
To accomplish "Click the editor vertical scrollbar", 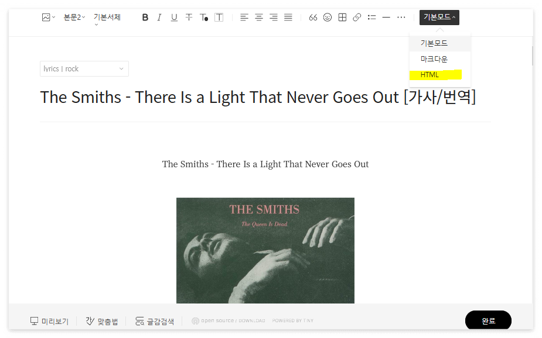I will click(x=532, y=55).
